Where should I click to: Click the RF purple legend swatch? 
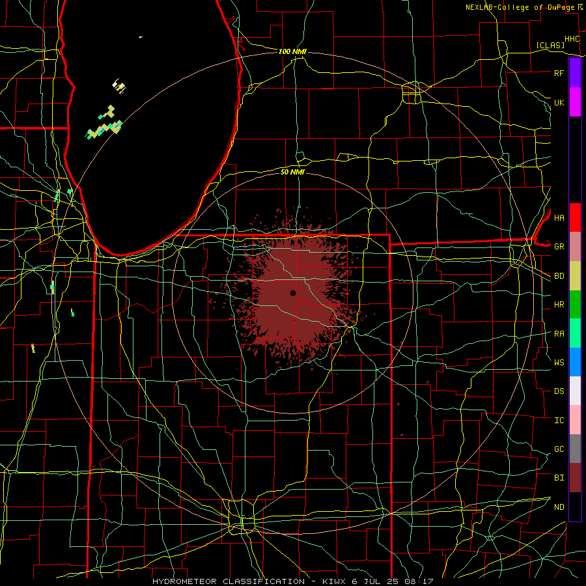pyautogui.click(x=575, y=73)
